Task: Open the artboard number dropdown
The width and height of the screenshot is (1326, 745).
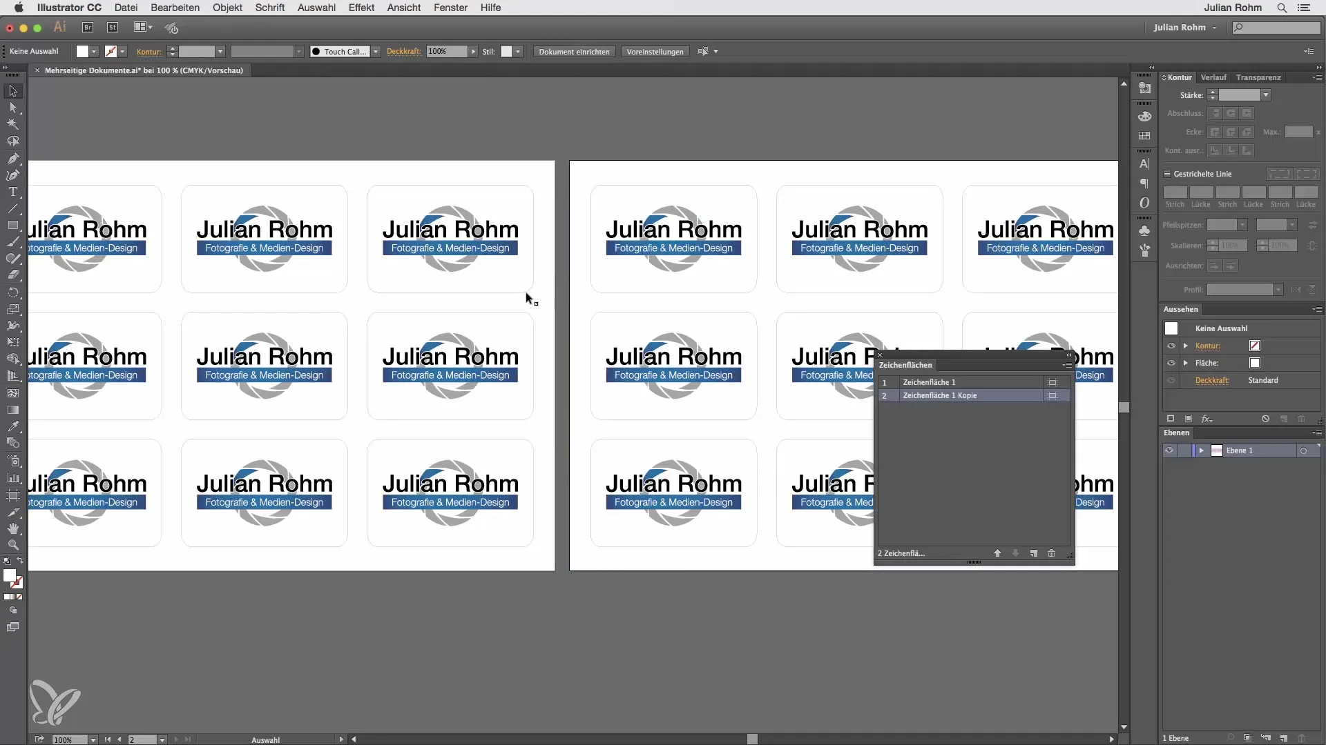Action: tap(162, 739)
